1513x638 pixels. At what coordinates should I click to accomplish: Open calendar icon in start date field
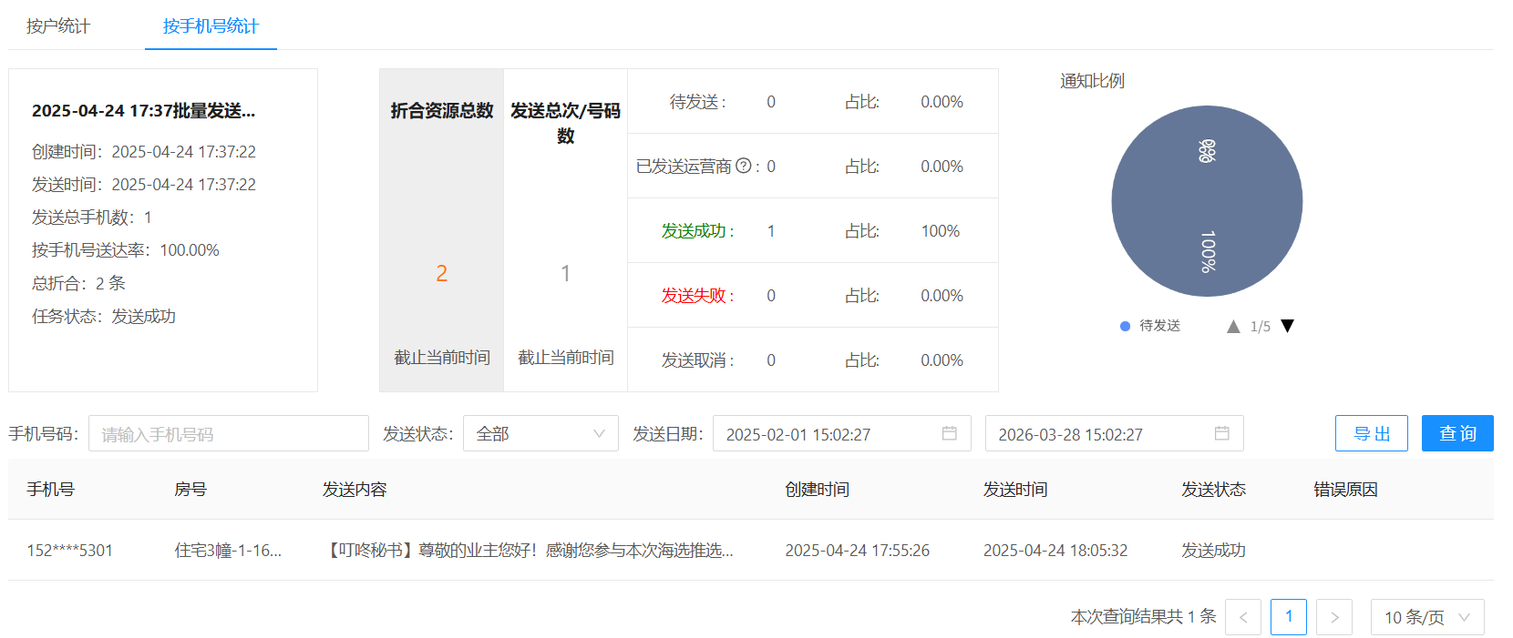pyautogui.click(x=949, y=433)
